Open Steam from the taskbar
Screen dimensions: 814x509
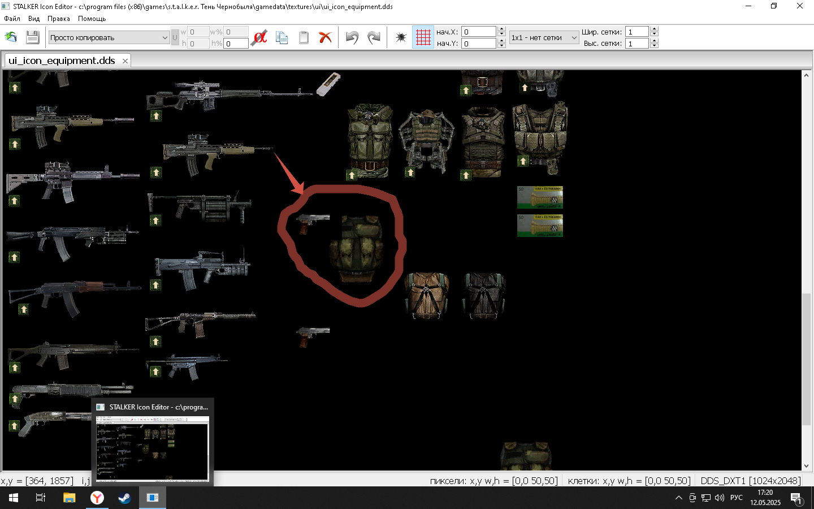(124, 498)
